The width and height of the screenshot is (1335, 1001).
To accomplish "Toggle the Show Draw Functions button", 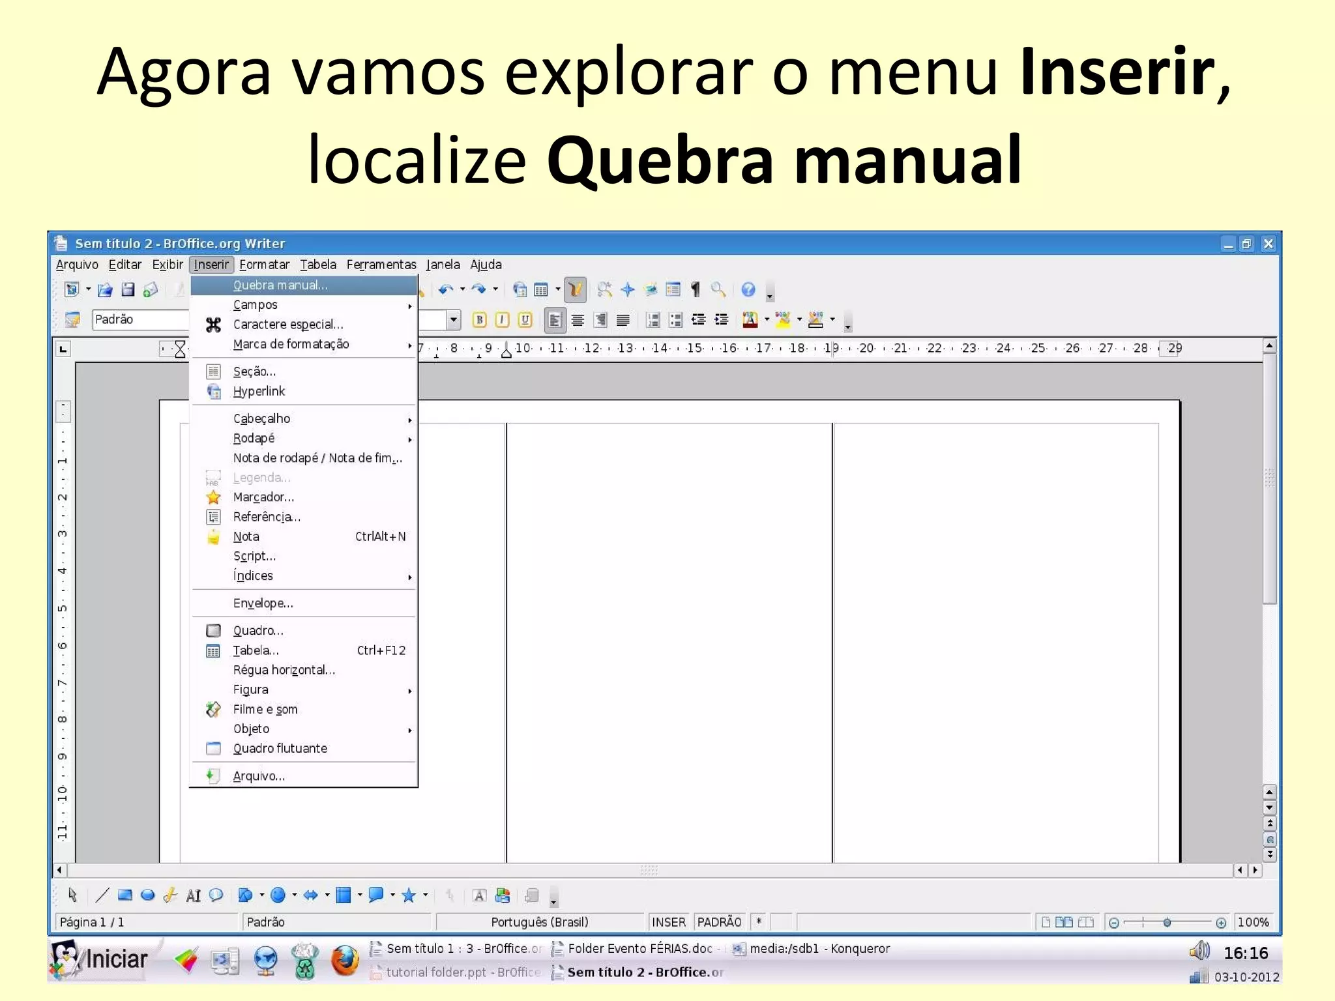I will [575, 289].
